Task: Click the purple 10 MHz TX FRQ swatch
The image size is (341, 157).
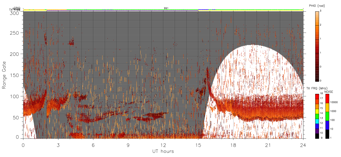Action: tap(317, 132)
